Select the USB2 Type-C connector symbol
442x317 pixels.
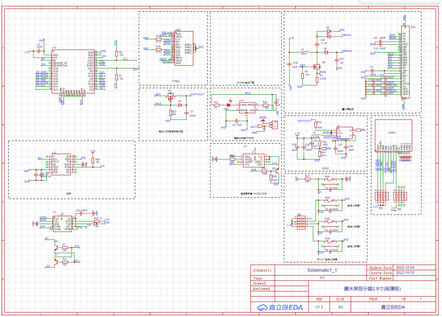[x=184, y=48]
